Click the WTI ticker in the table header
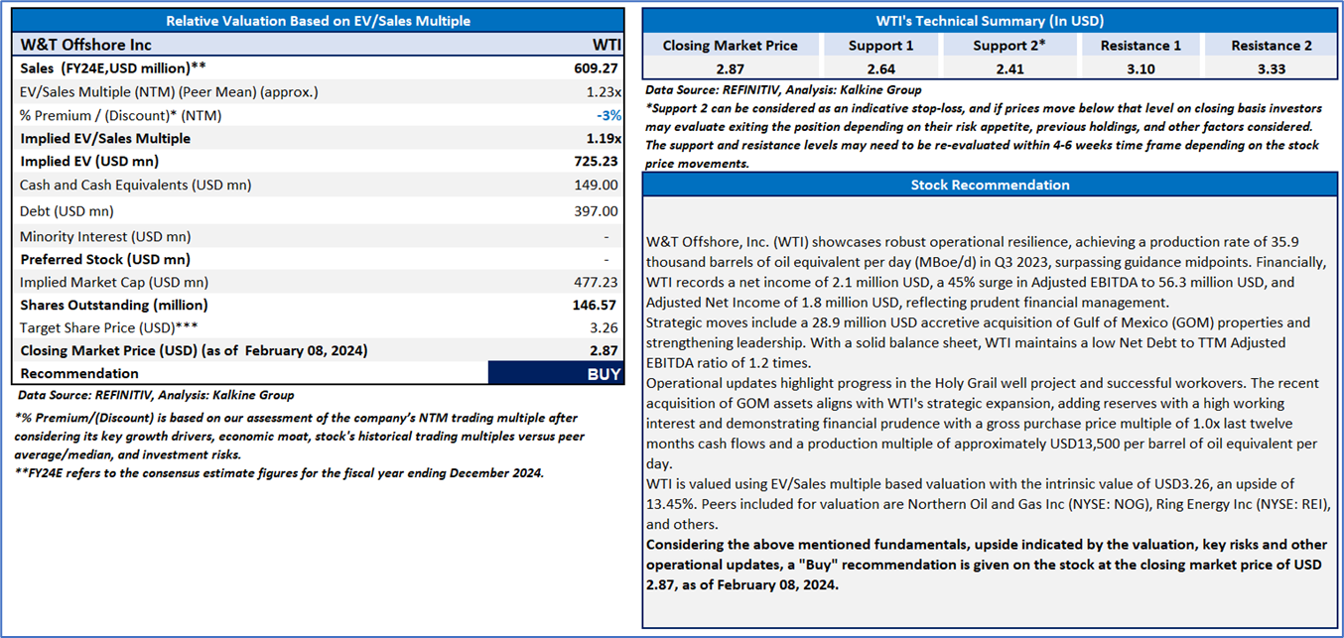This screenshot has width=1344, height=638. pyautogui.click(x=605, y=45)
